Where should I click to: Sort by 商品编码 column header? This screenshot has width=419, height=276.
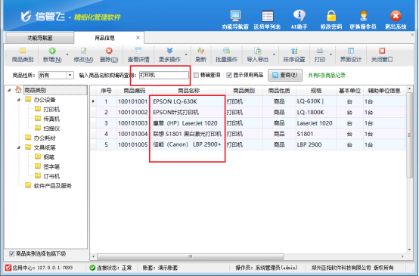coord(134,91)
